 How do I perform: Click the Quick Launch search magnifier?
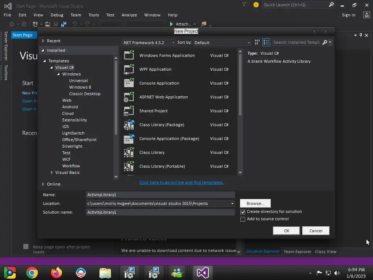point(331,4)
